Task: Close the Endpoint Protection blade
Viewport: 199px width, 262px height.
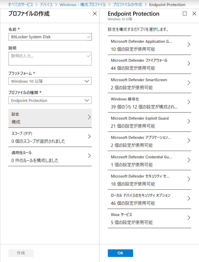Action: 194,14
